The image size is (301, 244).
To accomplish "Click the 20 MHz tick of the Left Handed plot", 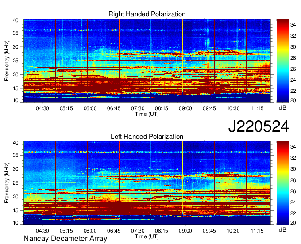I will pos(15,197).
